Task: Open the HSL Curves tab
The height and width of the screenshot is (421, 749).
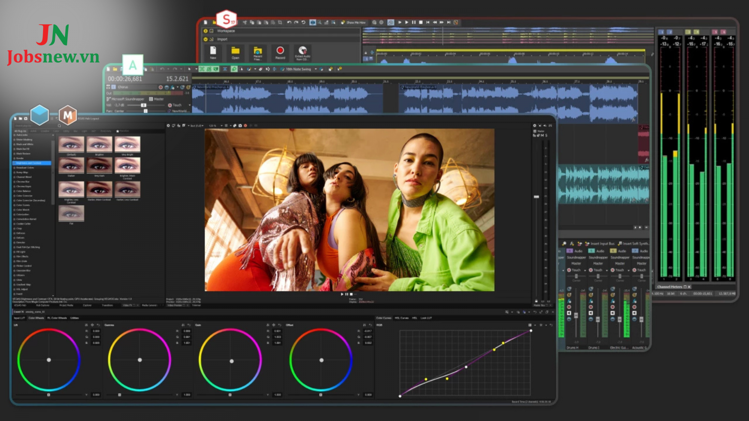Action: [401, 318]
